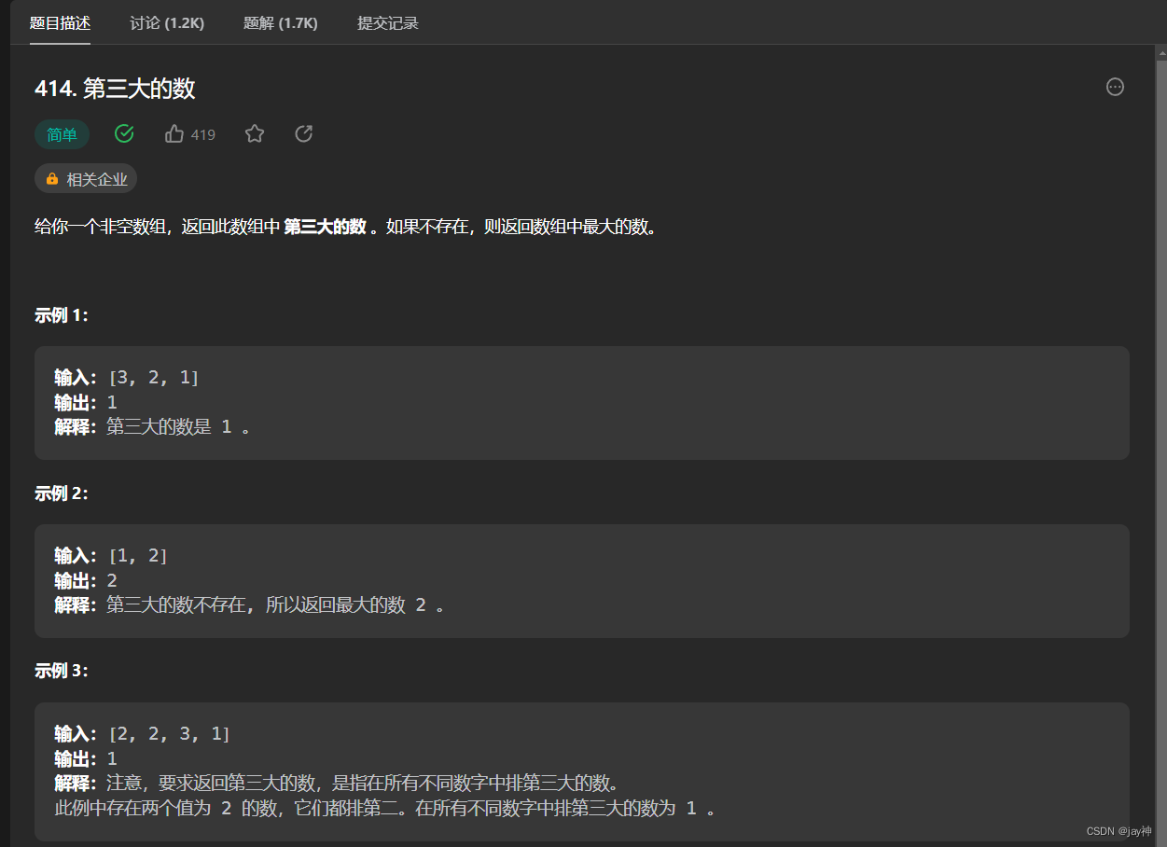Image resolution: width=1167 pixels, height=847 pixels.
Task: View the 提交记录 tab
Action: click(x=388, y=22)
